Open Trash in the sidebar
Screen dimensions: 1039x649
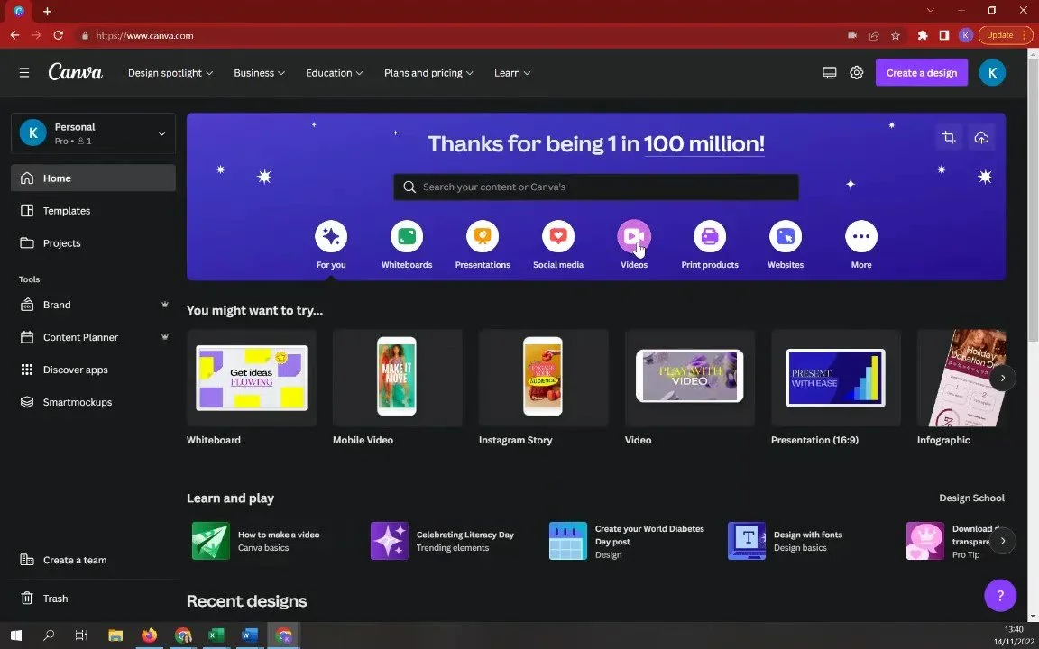click(94, 599)
